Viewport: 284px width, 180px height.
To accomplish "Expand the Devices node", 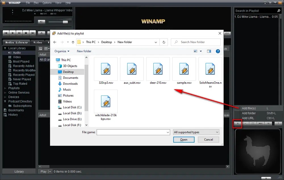I will click(5, 97).
